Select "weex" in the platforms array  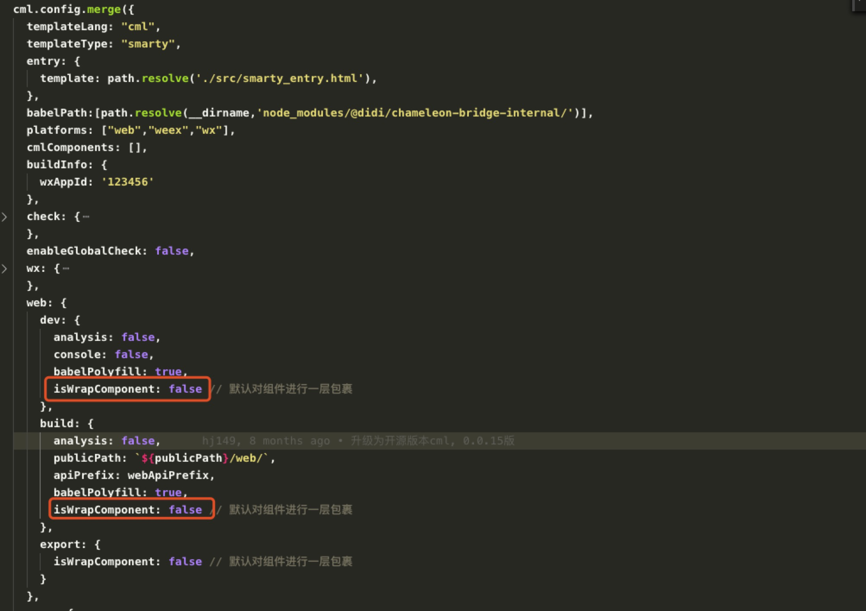coord(168,130)
